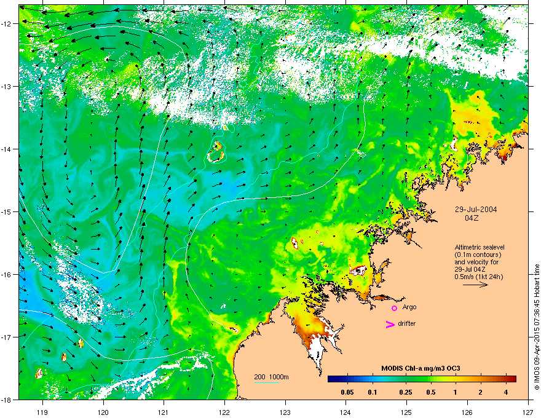Click the colorbar value '2'
The width and height of the screenshot is (541, 418).
tap(481, 392)
